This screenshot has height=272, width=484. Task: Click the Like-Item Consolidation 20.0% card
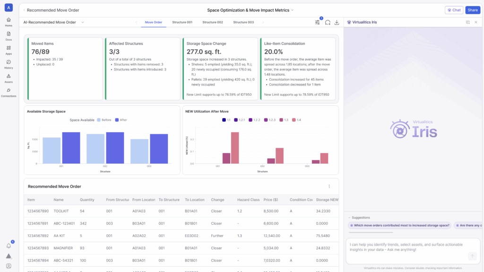(298, 69)
